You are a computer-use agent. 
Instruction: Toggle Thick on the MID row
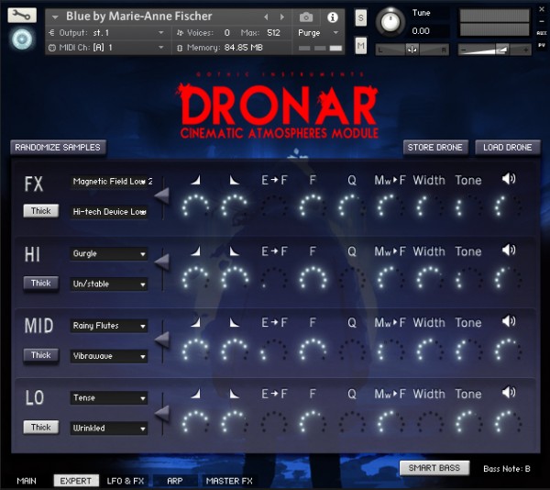41,355
